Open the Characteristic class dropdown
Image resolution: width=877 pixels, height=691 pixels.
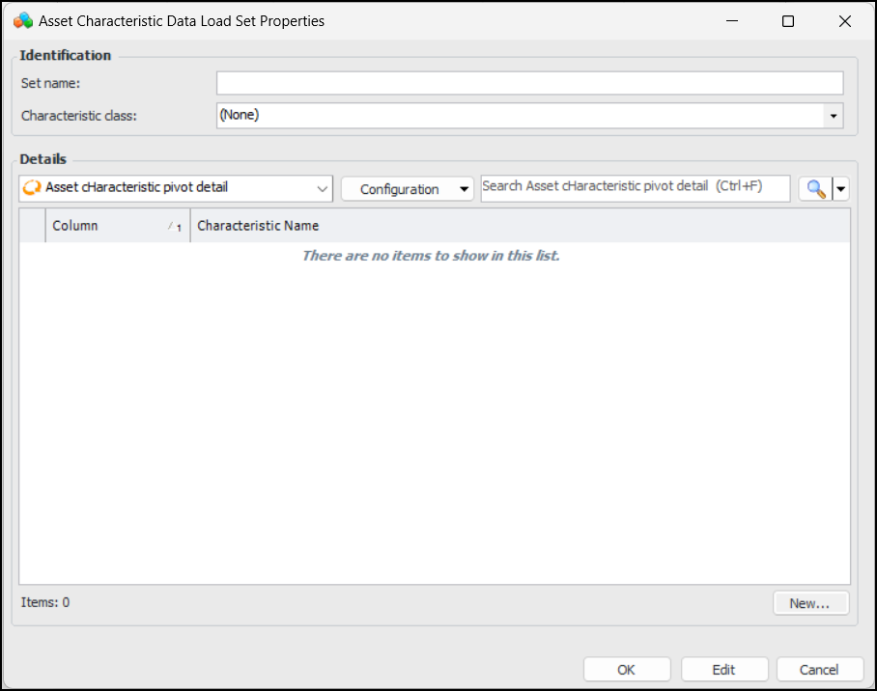[x=833, y=116]
